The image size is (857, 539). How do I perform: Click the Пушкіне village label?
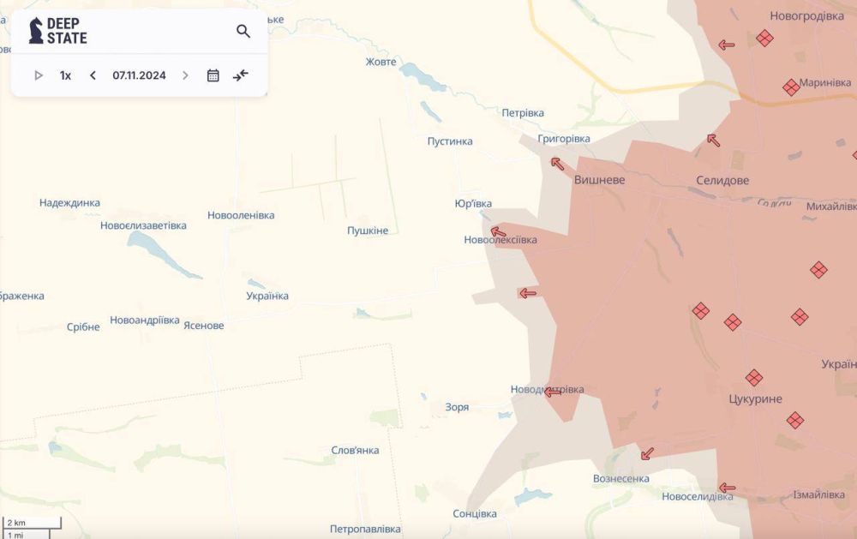tap(367, 231)
